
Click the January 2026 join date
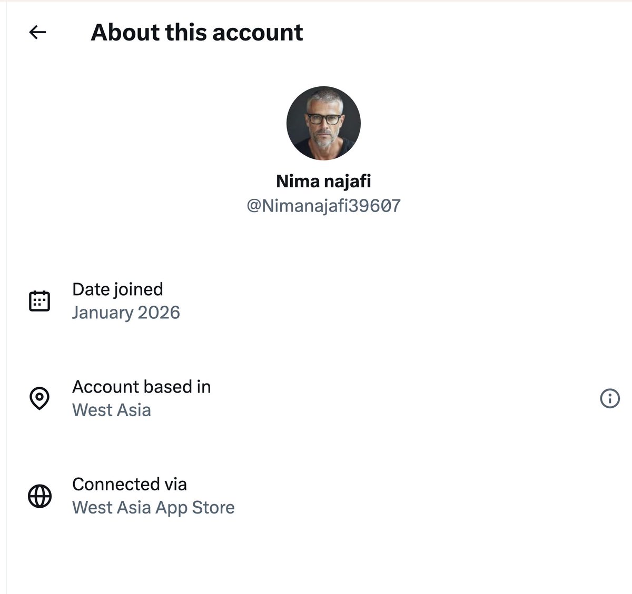[126, 313]
